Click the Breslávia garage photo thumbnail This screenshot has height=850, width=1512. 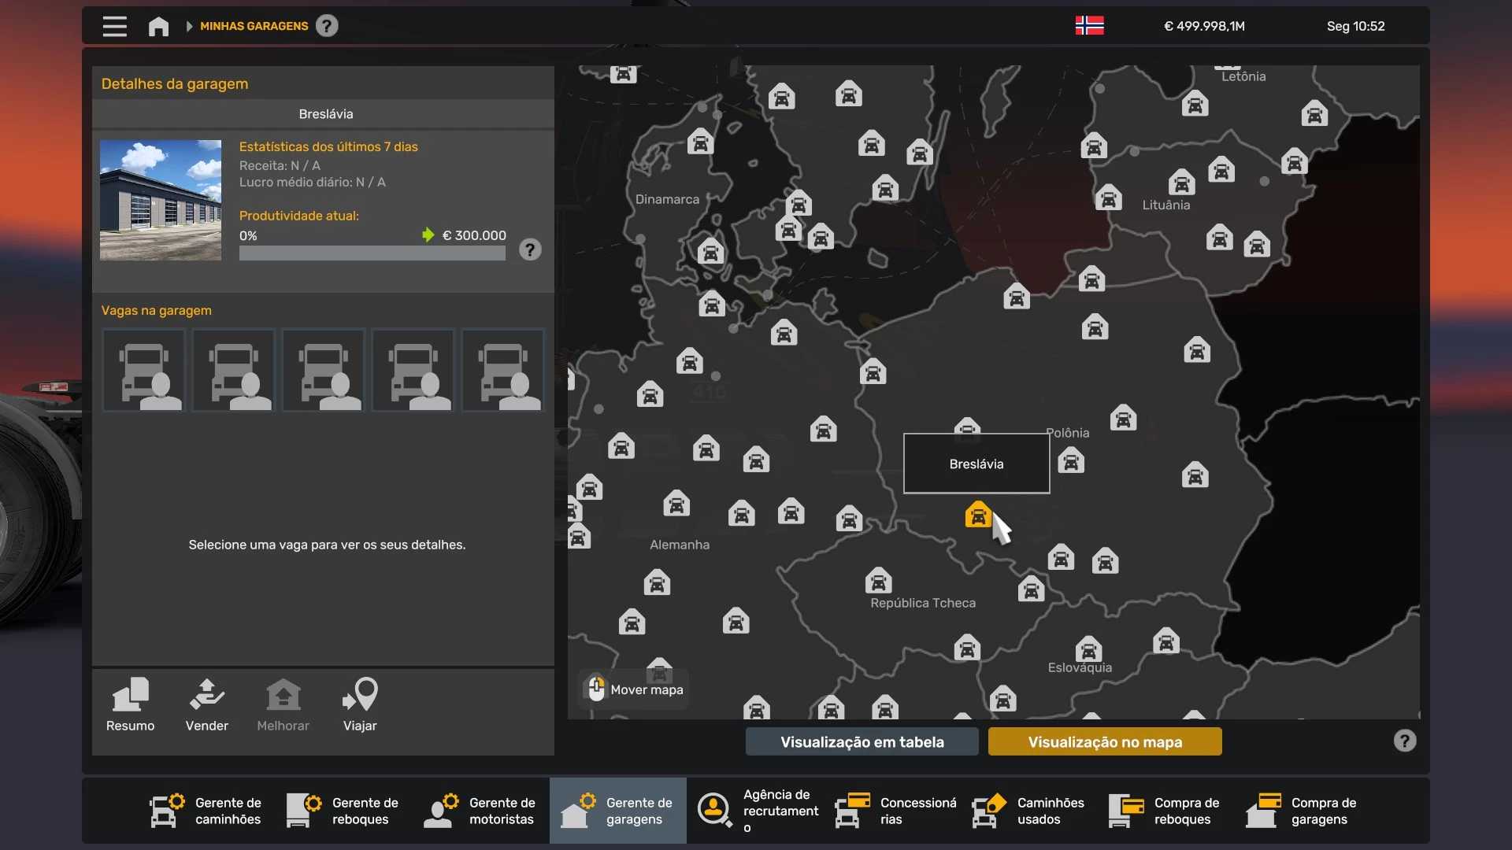click(x=161, y=200)
